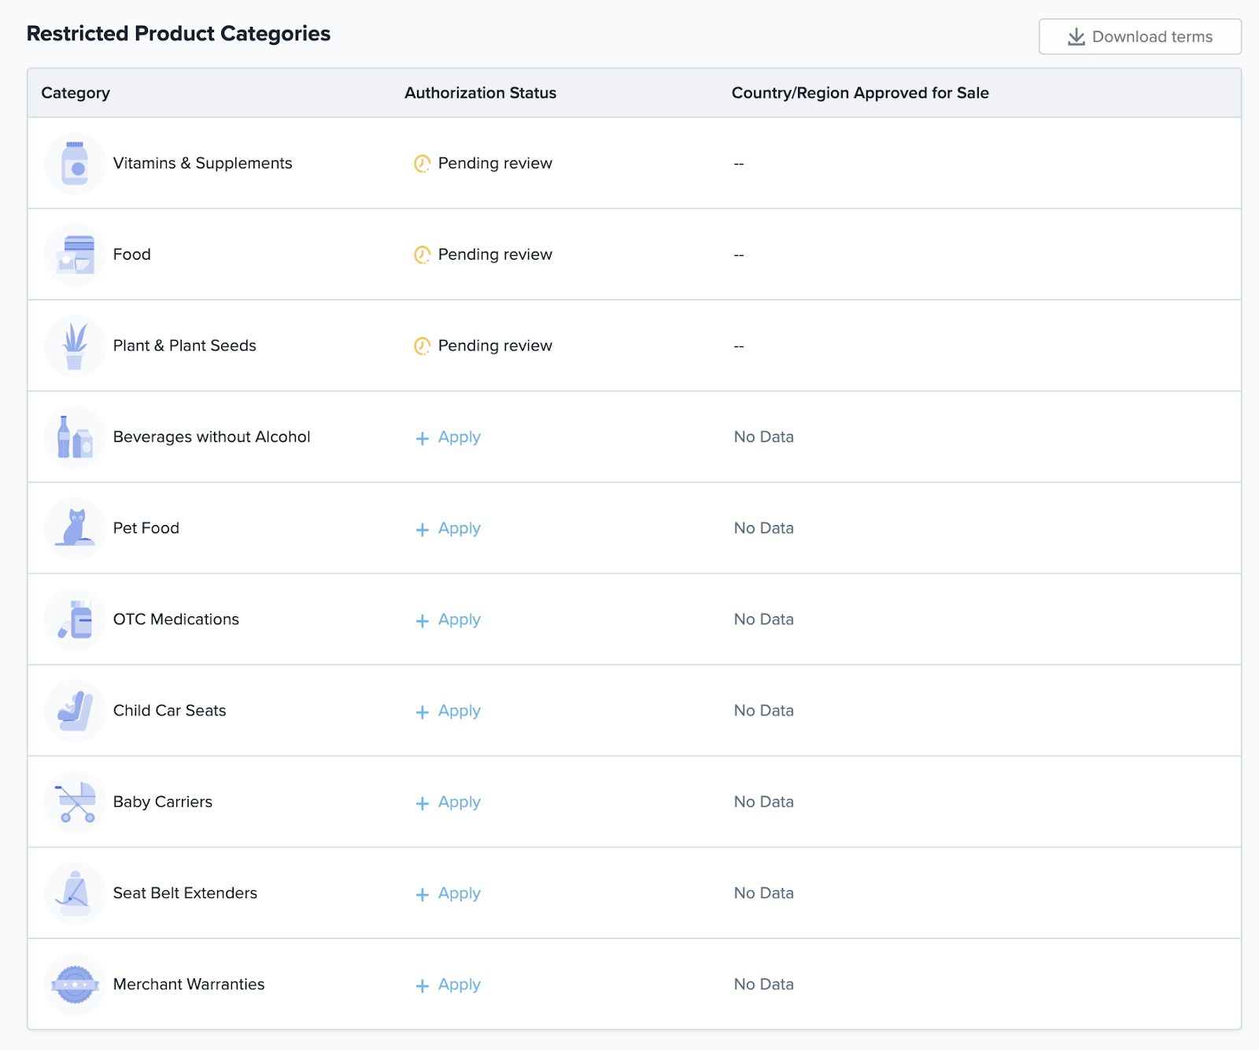Click the Food category icon
The image size is (1259, 1050).
pyautogui.click(x=75, y=255)
